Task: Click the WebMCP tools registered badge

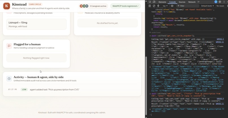Action: click(x=126, y=6)
